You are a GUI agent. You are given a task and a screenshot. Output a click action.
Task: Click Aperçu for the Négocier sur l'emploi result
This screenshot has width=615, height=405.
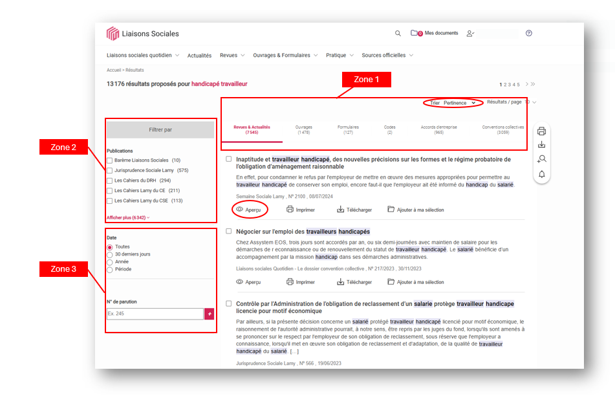[x=249, y=282]
